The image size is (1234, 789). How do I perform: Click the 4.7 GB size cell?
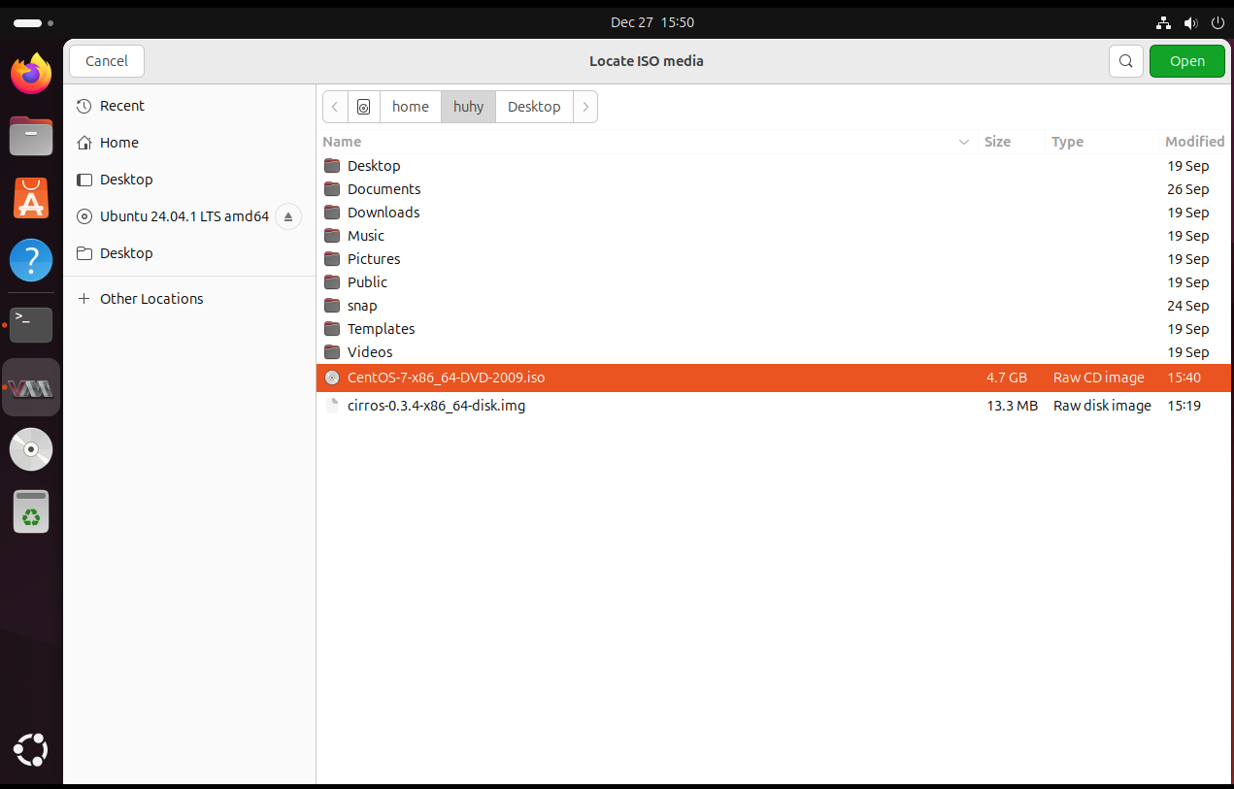[x=1007, y=378]
